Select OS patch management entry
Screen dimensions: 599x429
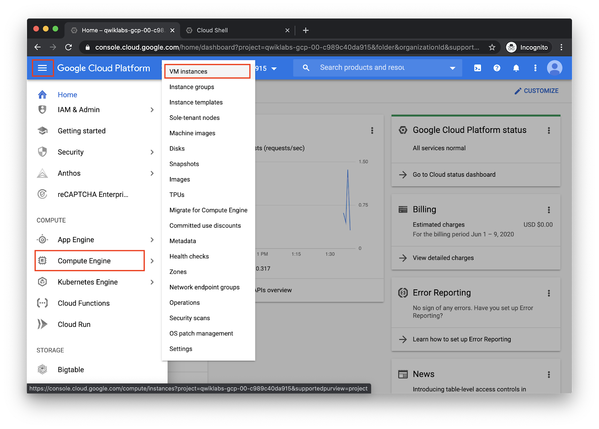[201, 333]
